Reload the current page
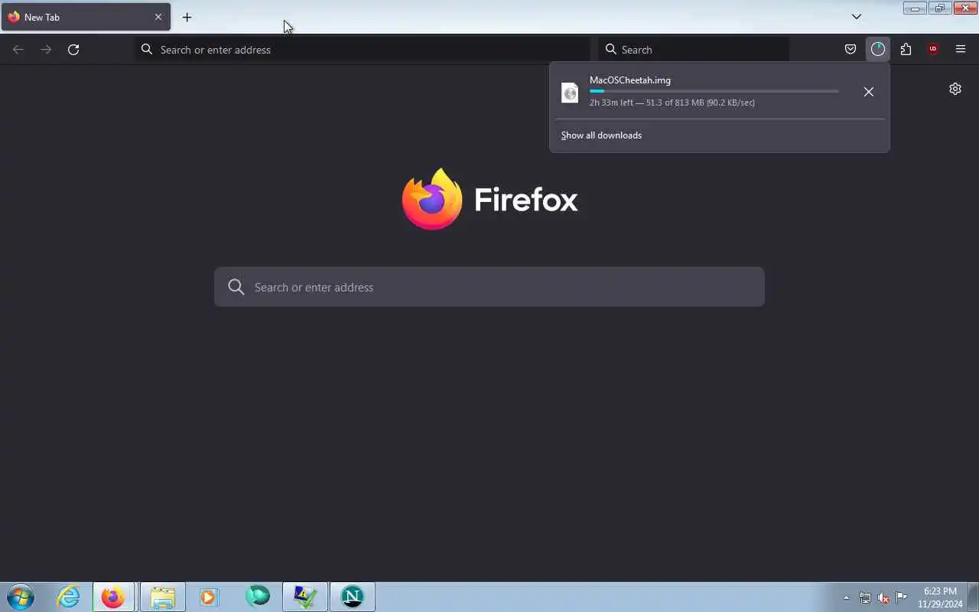This screenshot has width=979, height=612. click(x=73, y=50)
